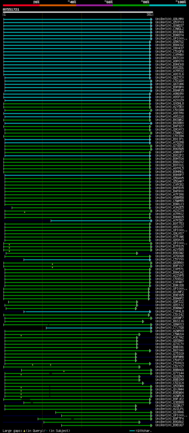189x433 pixels.
Task: Click the UniRef100_Q7Y144 label
Action: (170, 373)
